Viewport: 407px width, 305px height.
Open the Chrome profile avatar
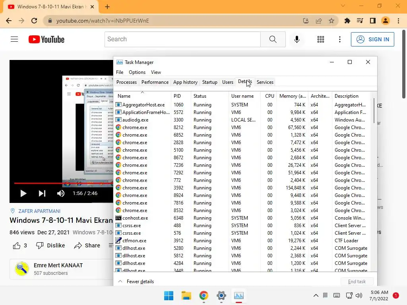click(x=386, y=21)
